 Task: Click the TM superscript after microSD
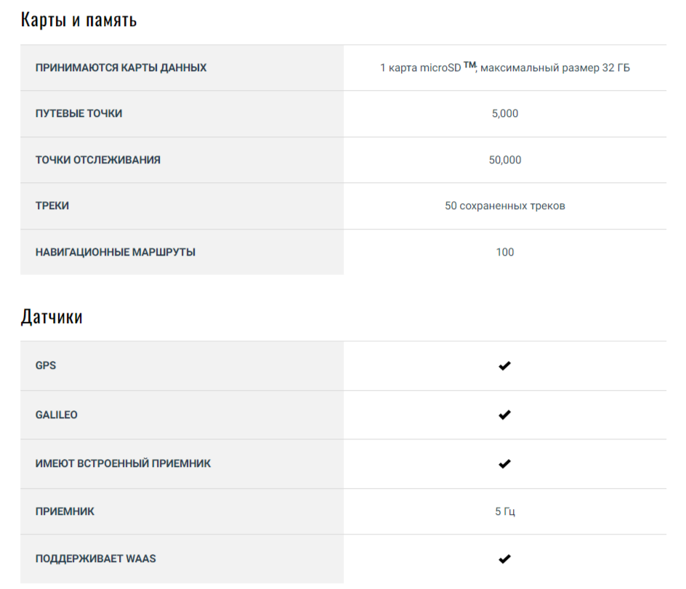pyautogui.click(x=469, y=65)
